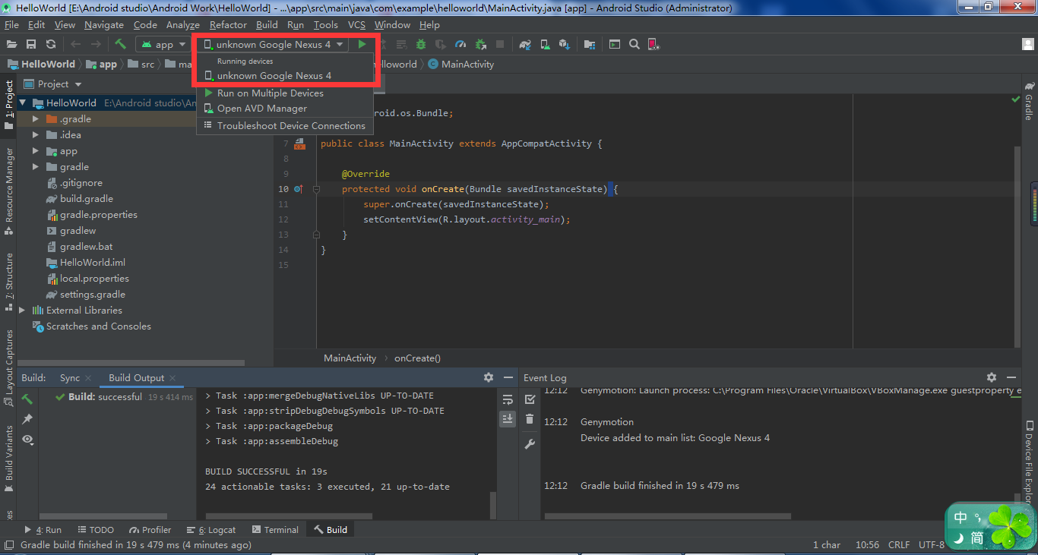
Task: Click the Open file toolbar icon
Action: point(11,45)
